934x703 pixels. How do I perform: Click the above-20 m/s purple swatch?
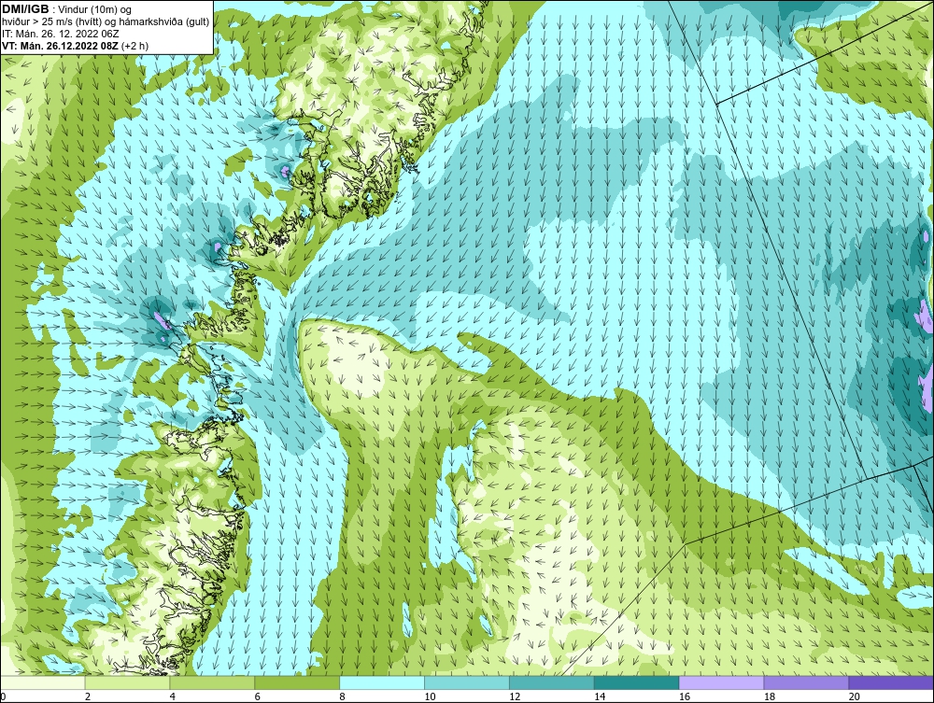(891, 682)
